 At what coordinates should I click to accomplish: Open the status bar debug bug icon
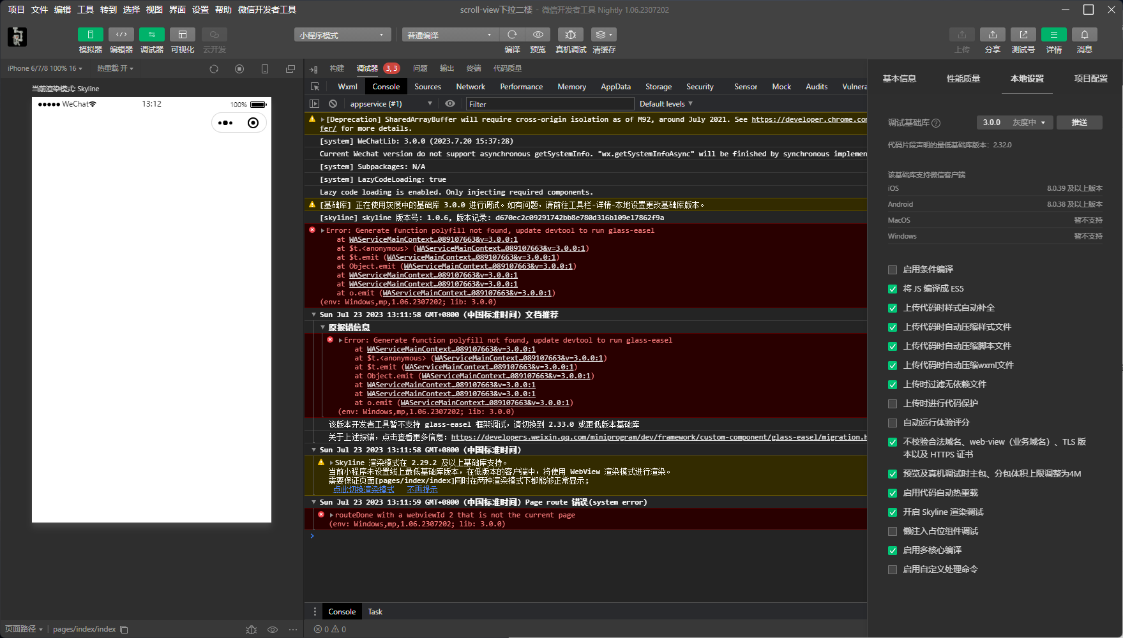pos(252,630)
